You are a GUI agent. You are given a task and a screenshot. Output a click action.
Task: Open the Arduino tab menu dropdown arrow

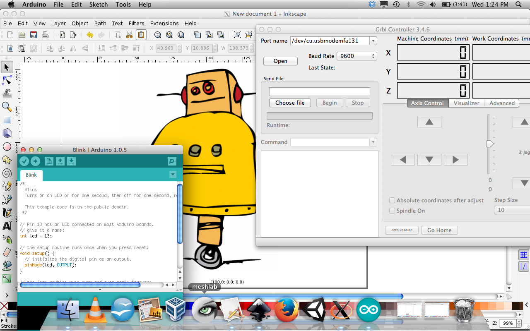173,175
